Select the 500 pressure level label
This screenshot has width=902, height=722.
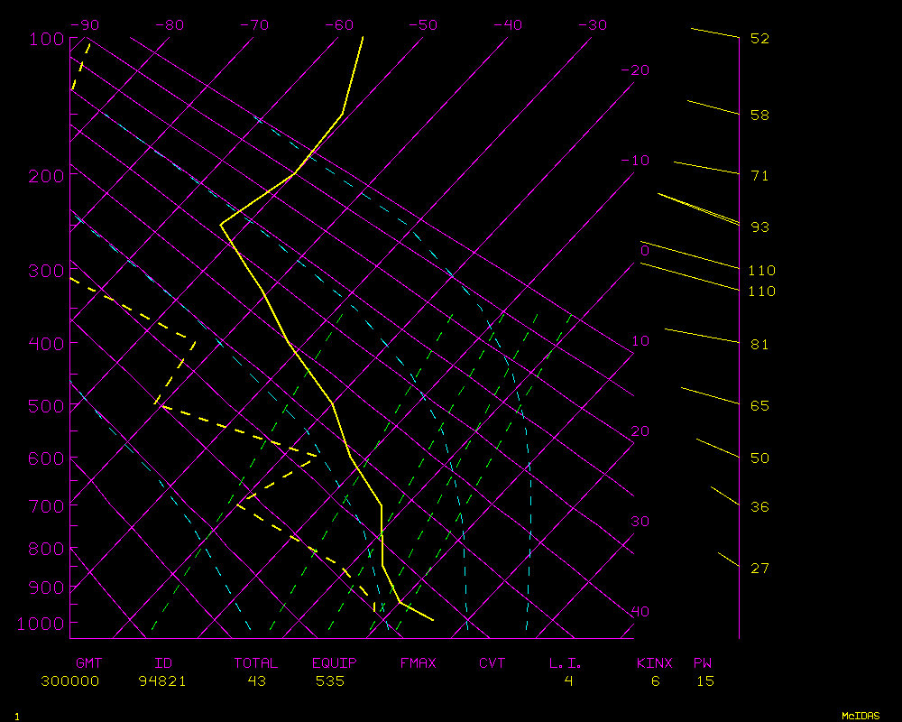point(45,406)
